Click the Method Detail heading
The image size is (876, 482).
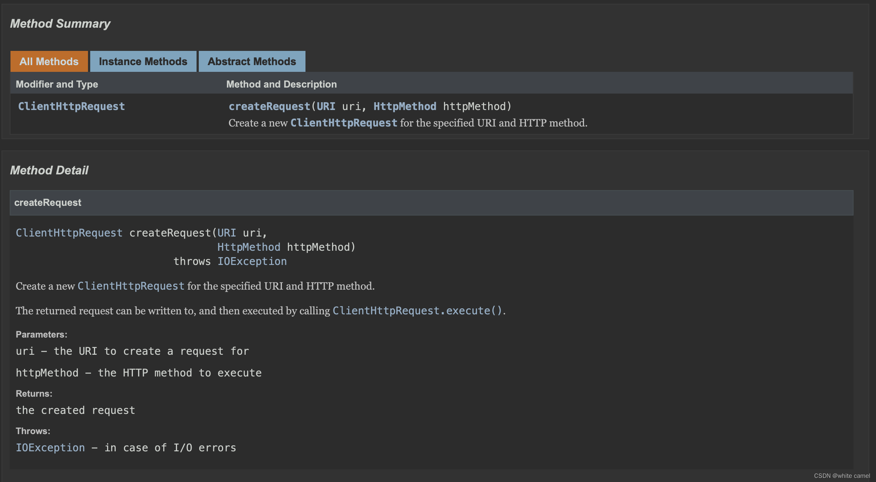[x=49, y=170]
